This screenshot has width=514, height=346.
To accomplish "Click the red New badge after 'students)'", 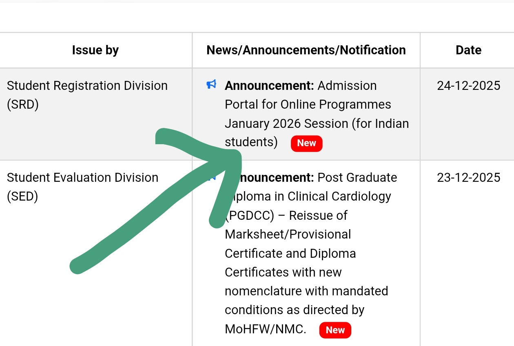I will click(x=306, y=143).
